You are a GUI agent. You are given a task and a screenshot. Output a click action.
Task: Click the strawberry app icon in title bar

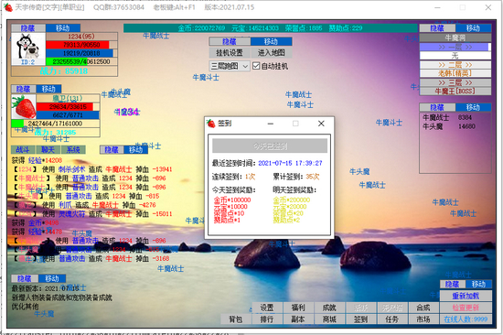[8, 7]
